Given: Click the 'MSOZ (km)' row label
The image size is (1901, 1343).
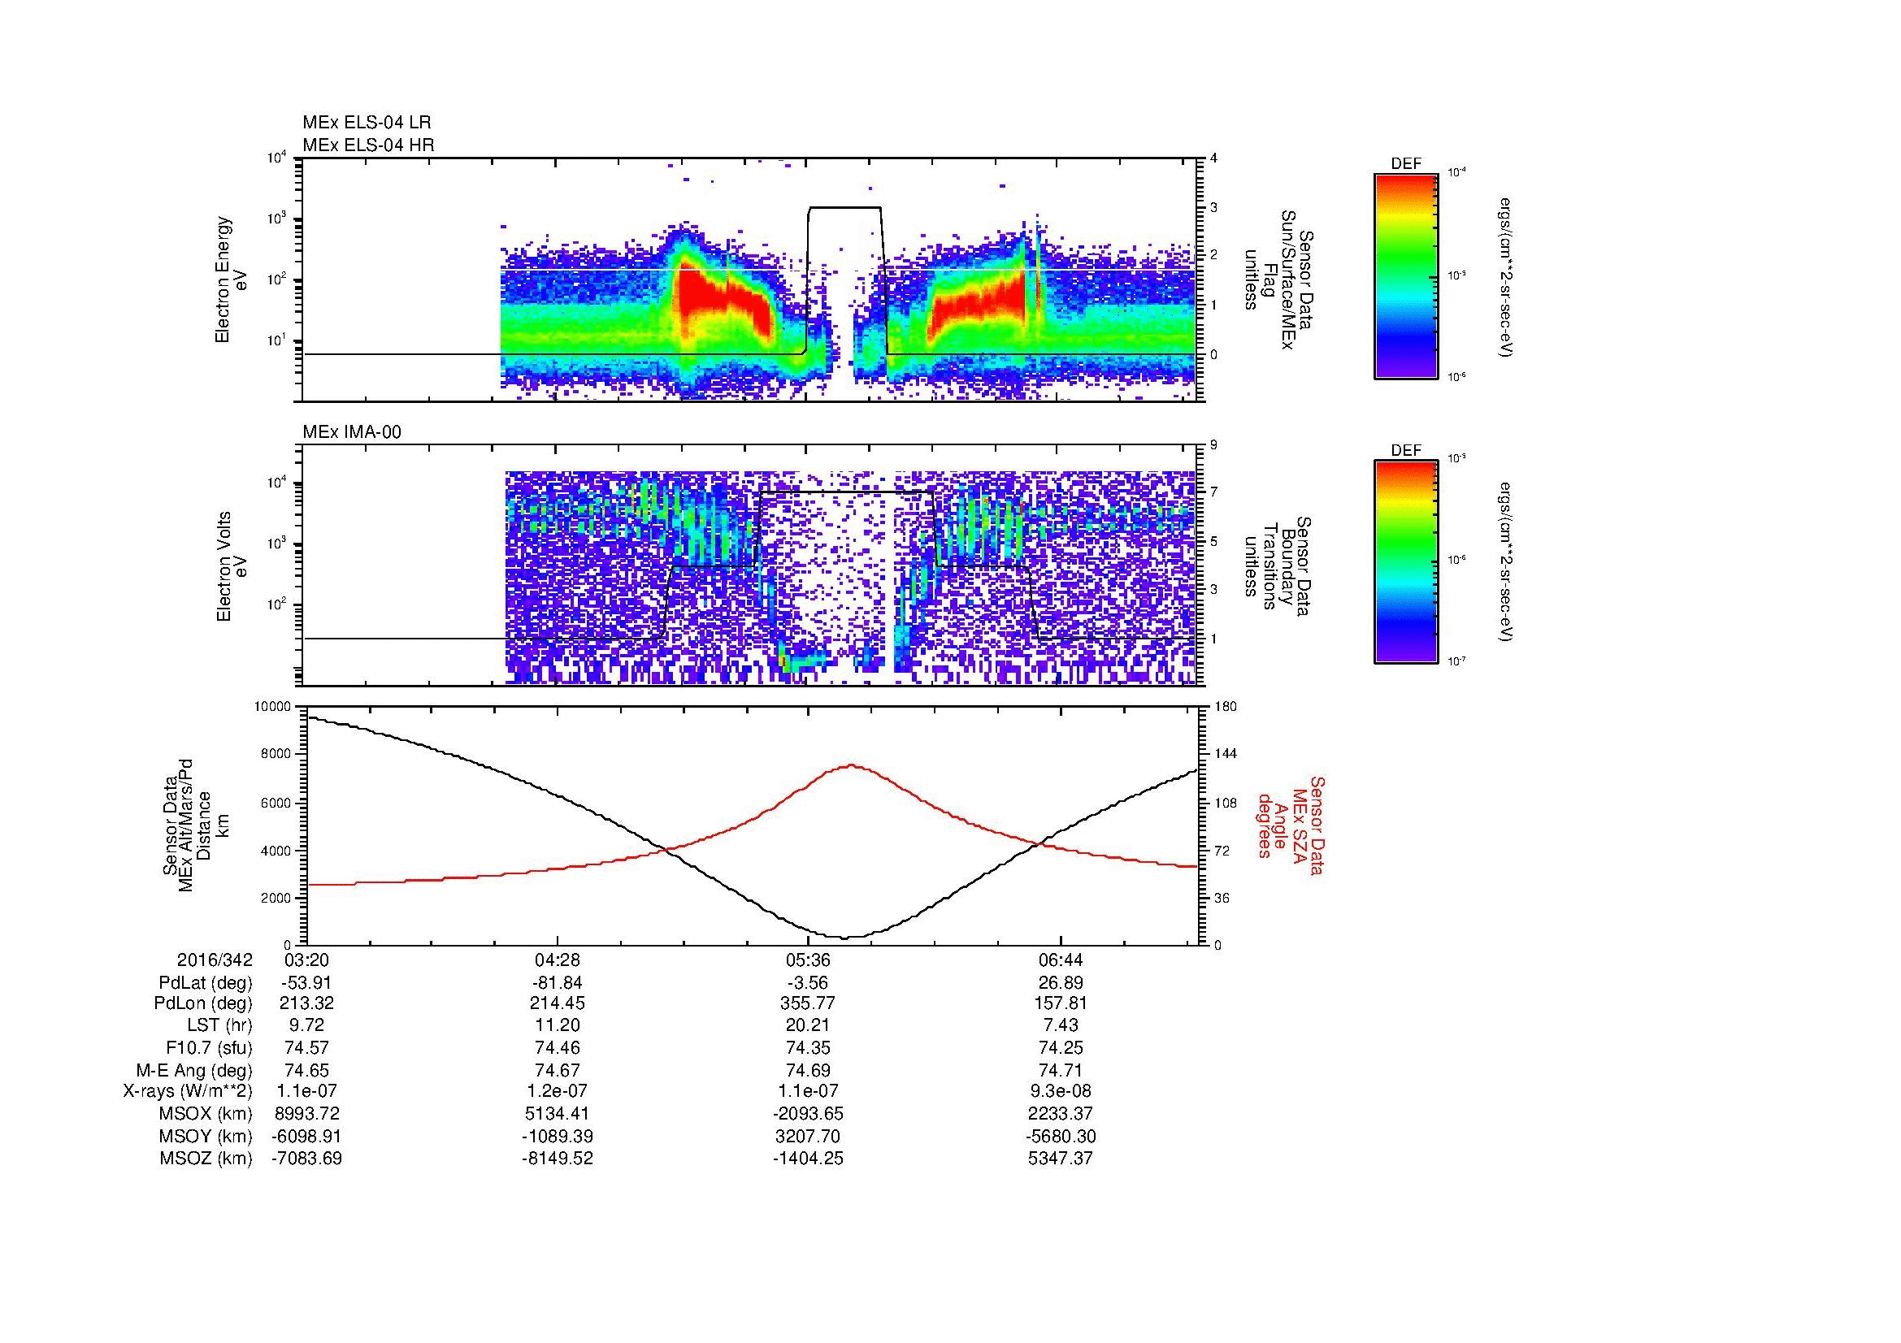Looking at the screenshot, I should [x=206, y=1159].
